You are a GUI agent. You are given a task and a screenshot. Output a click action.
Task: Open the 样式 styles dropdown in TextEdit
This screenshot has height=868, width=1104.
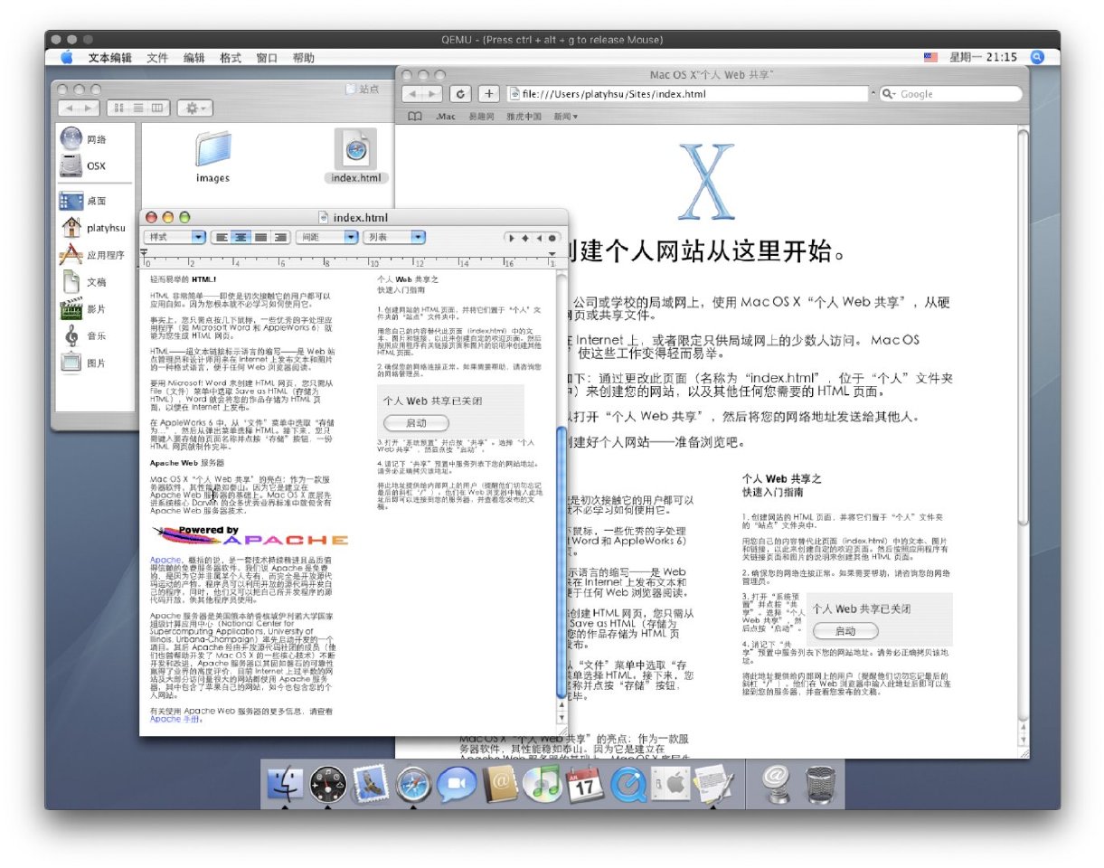[176, 237]
